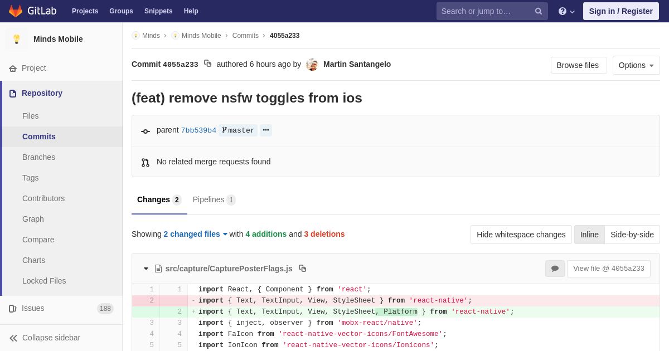Open the Pipelines tab
This screenshot has height=351, width=669.
tap(214, 199)
